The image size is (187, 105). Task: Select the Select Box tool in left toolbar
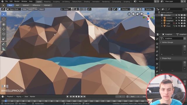coord(4,14)
